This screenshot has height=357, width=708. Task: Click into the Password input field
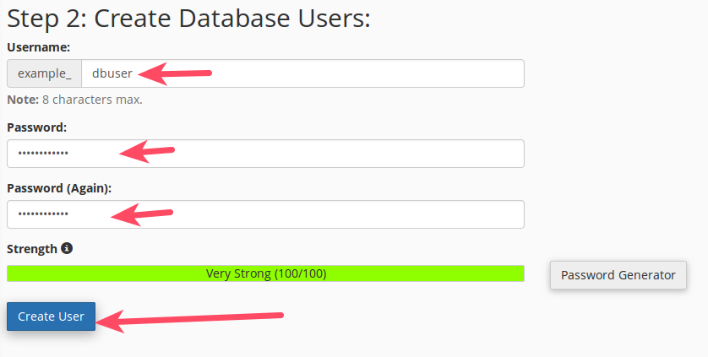click(338, 154)
